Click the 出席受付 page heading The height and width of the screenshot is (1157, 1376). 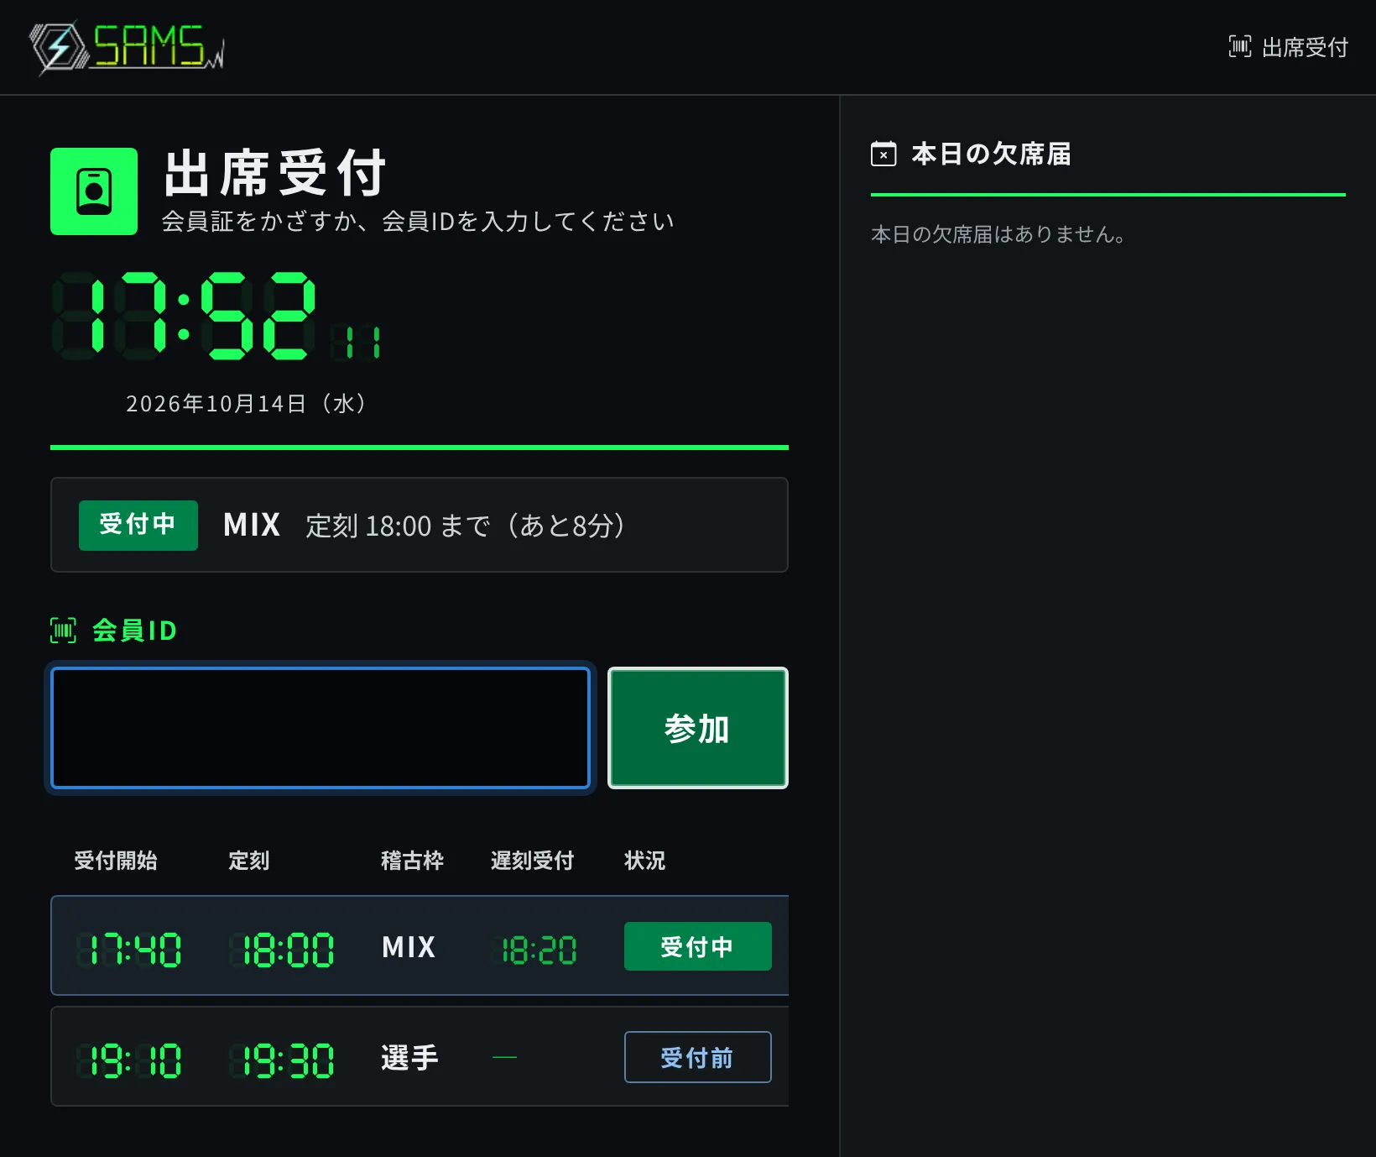pos(275,173)
